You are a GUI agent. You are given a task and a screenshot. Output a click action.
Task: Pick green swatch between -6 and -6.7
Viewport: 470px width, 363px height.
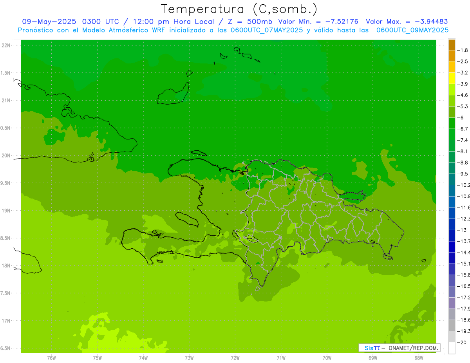pos(452,123)
